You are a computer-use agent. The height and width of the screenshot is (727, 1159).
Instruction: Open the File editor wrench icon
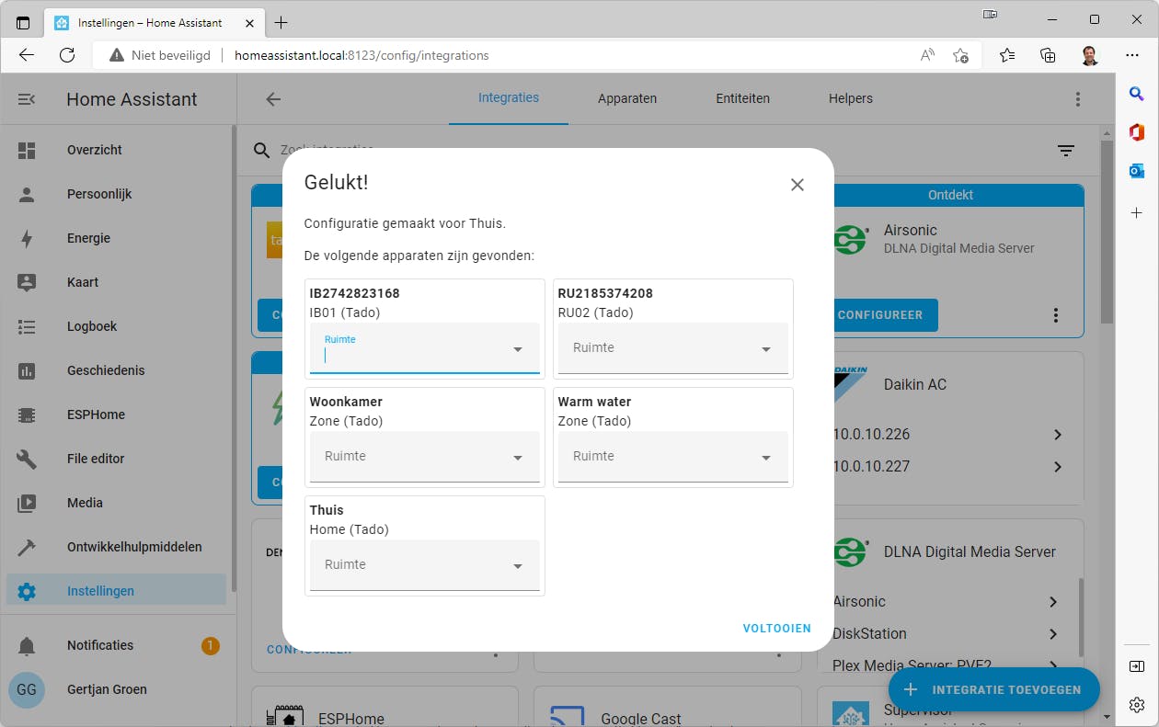[27, 459]
